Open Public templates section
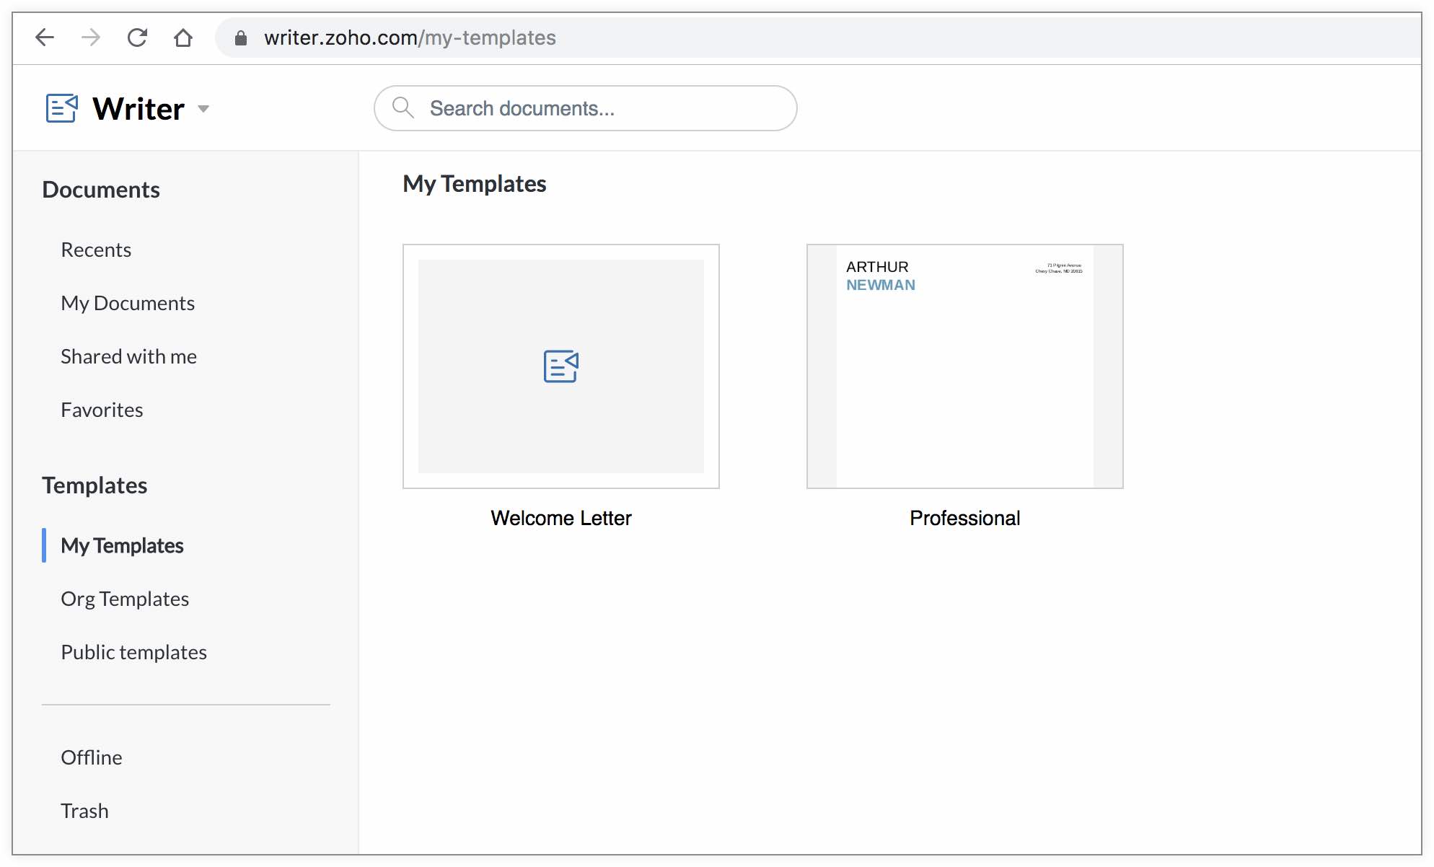Screen dimensions: 1434x867 pos(133,652)
